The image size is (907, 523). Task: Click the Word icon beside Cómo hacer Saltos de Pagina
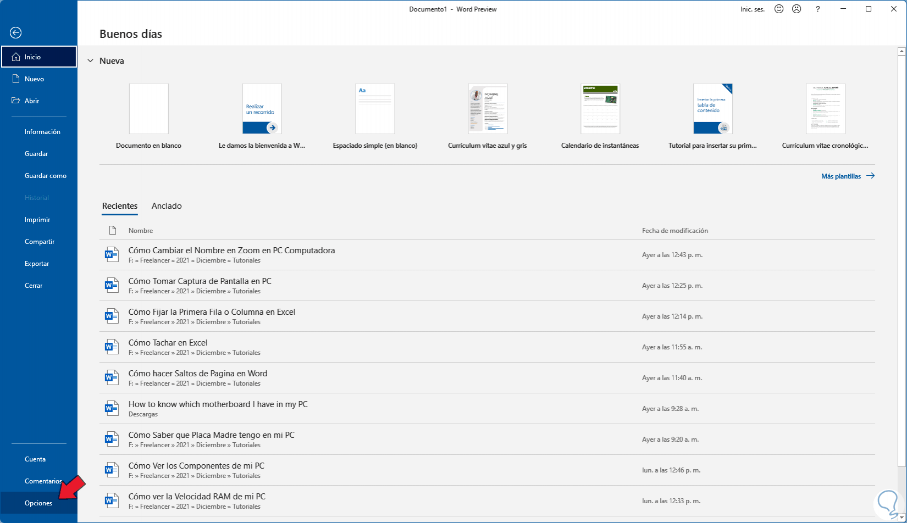112,377
